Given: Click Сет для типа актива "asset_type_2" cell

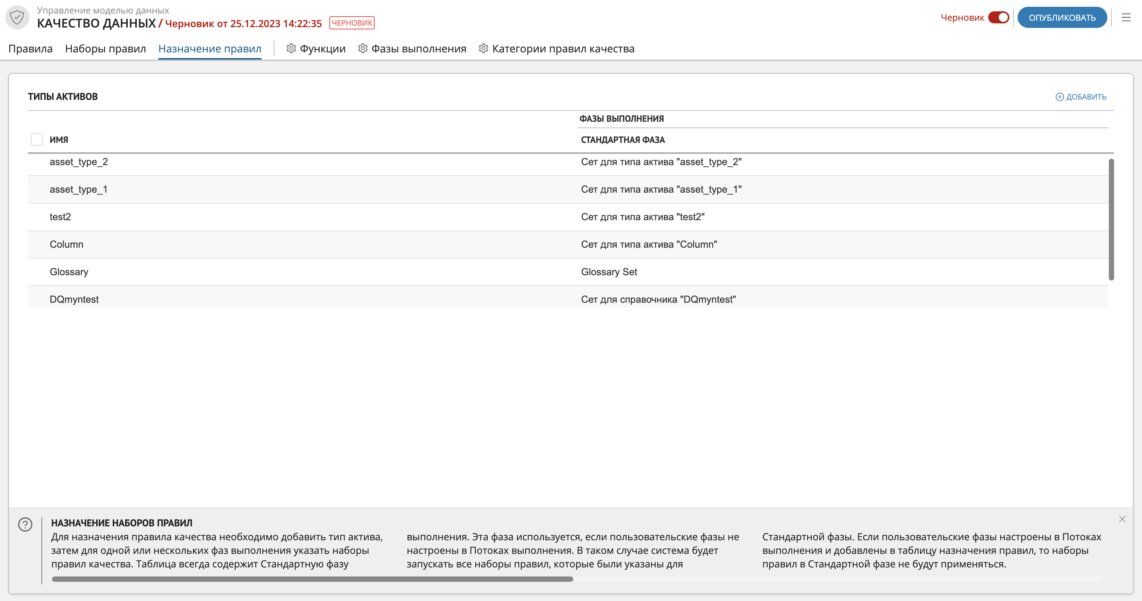Looking at the screenshot, I should (x=661, y=162).
